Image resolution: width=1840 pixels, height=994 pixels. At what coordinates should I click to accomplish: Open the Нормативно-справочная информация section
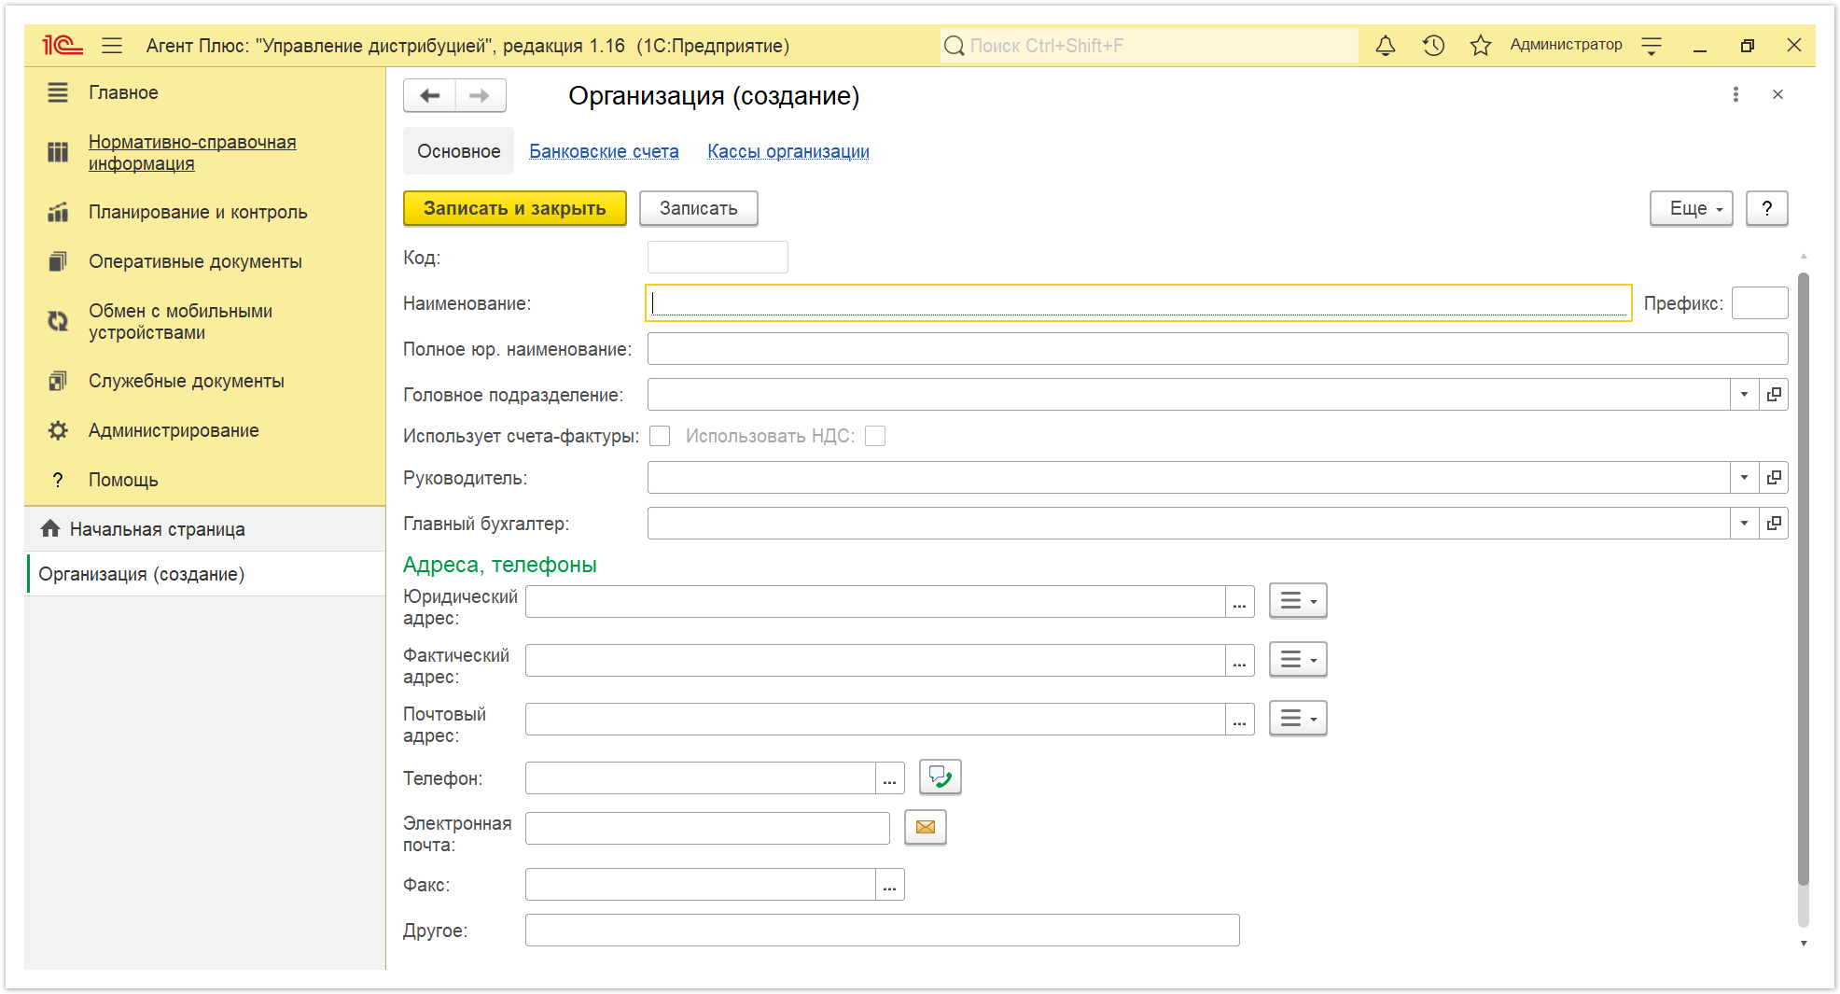click(192, 152)
